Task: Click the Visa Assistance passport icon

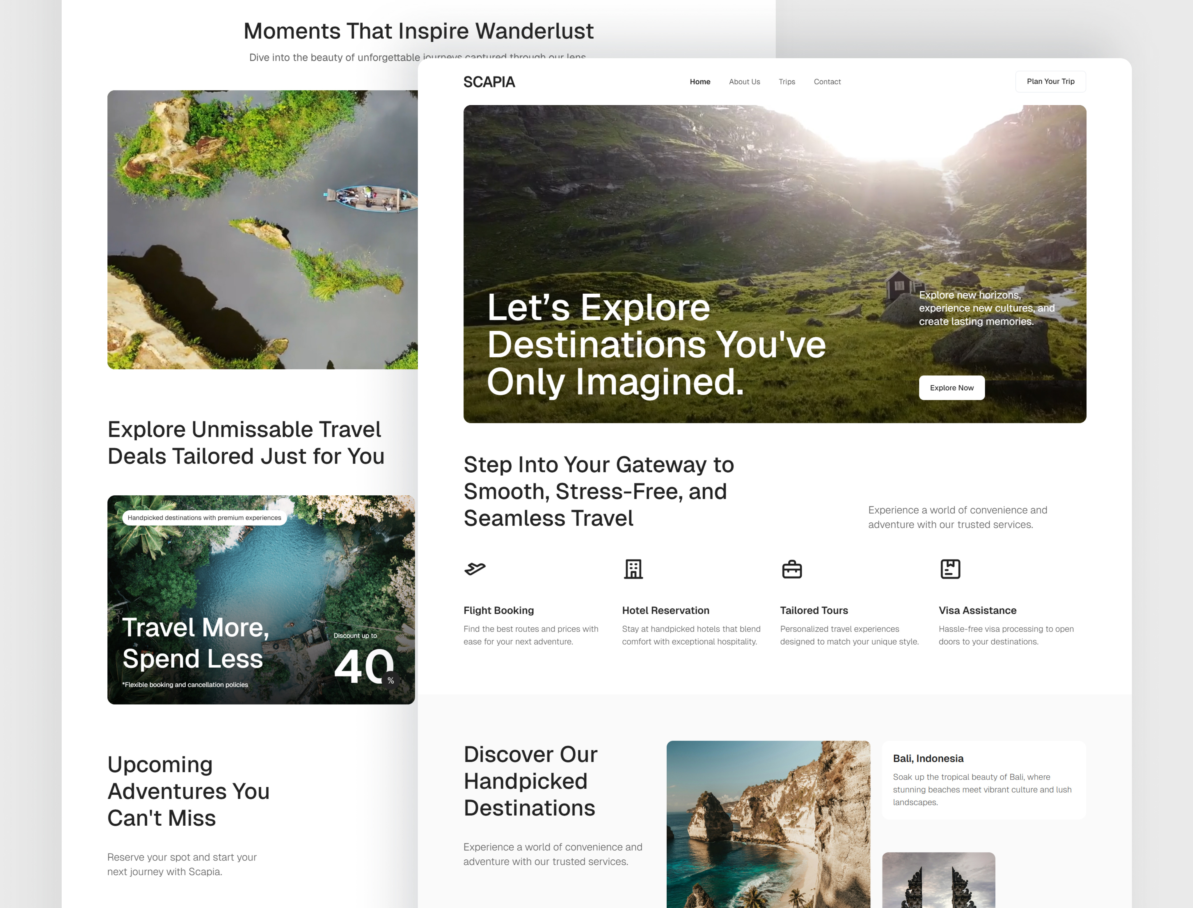Action: pos(950,569)
